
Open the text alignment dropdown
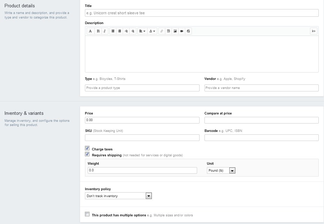tap(142, 31)
